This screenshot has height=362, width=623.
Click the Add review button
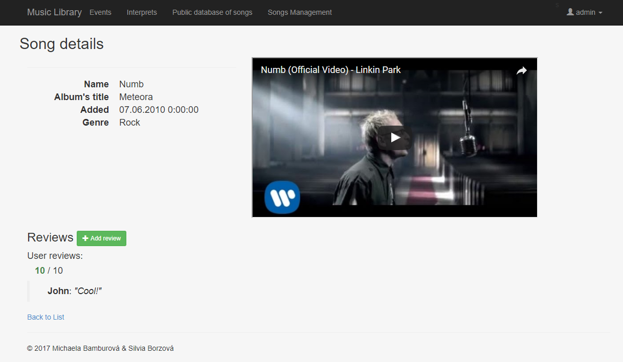click(101, 238)
